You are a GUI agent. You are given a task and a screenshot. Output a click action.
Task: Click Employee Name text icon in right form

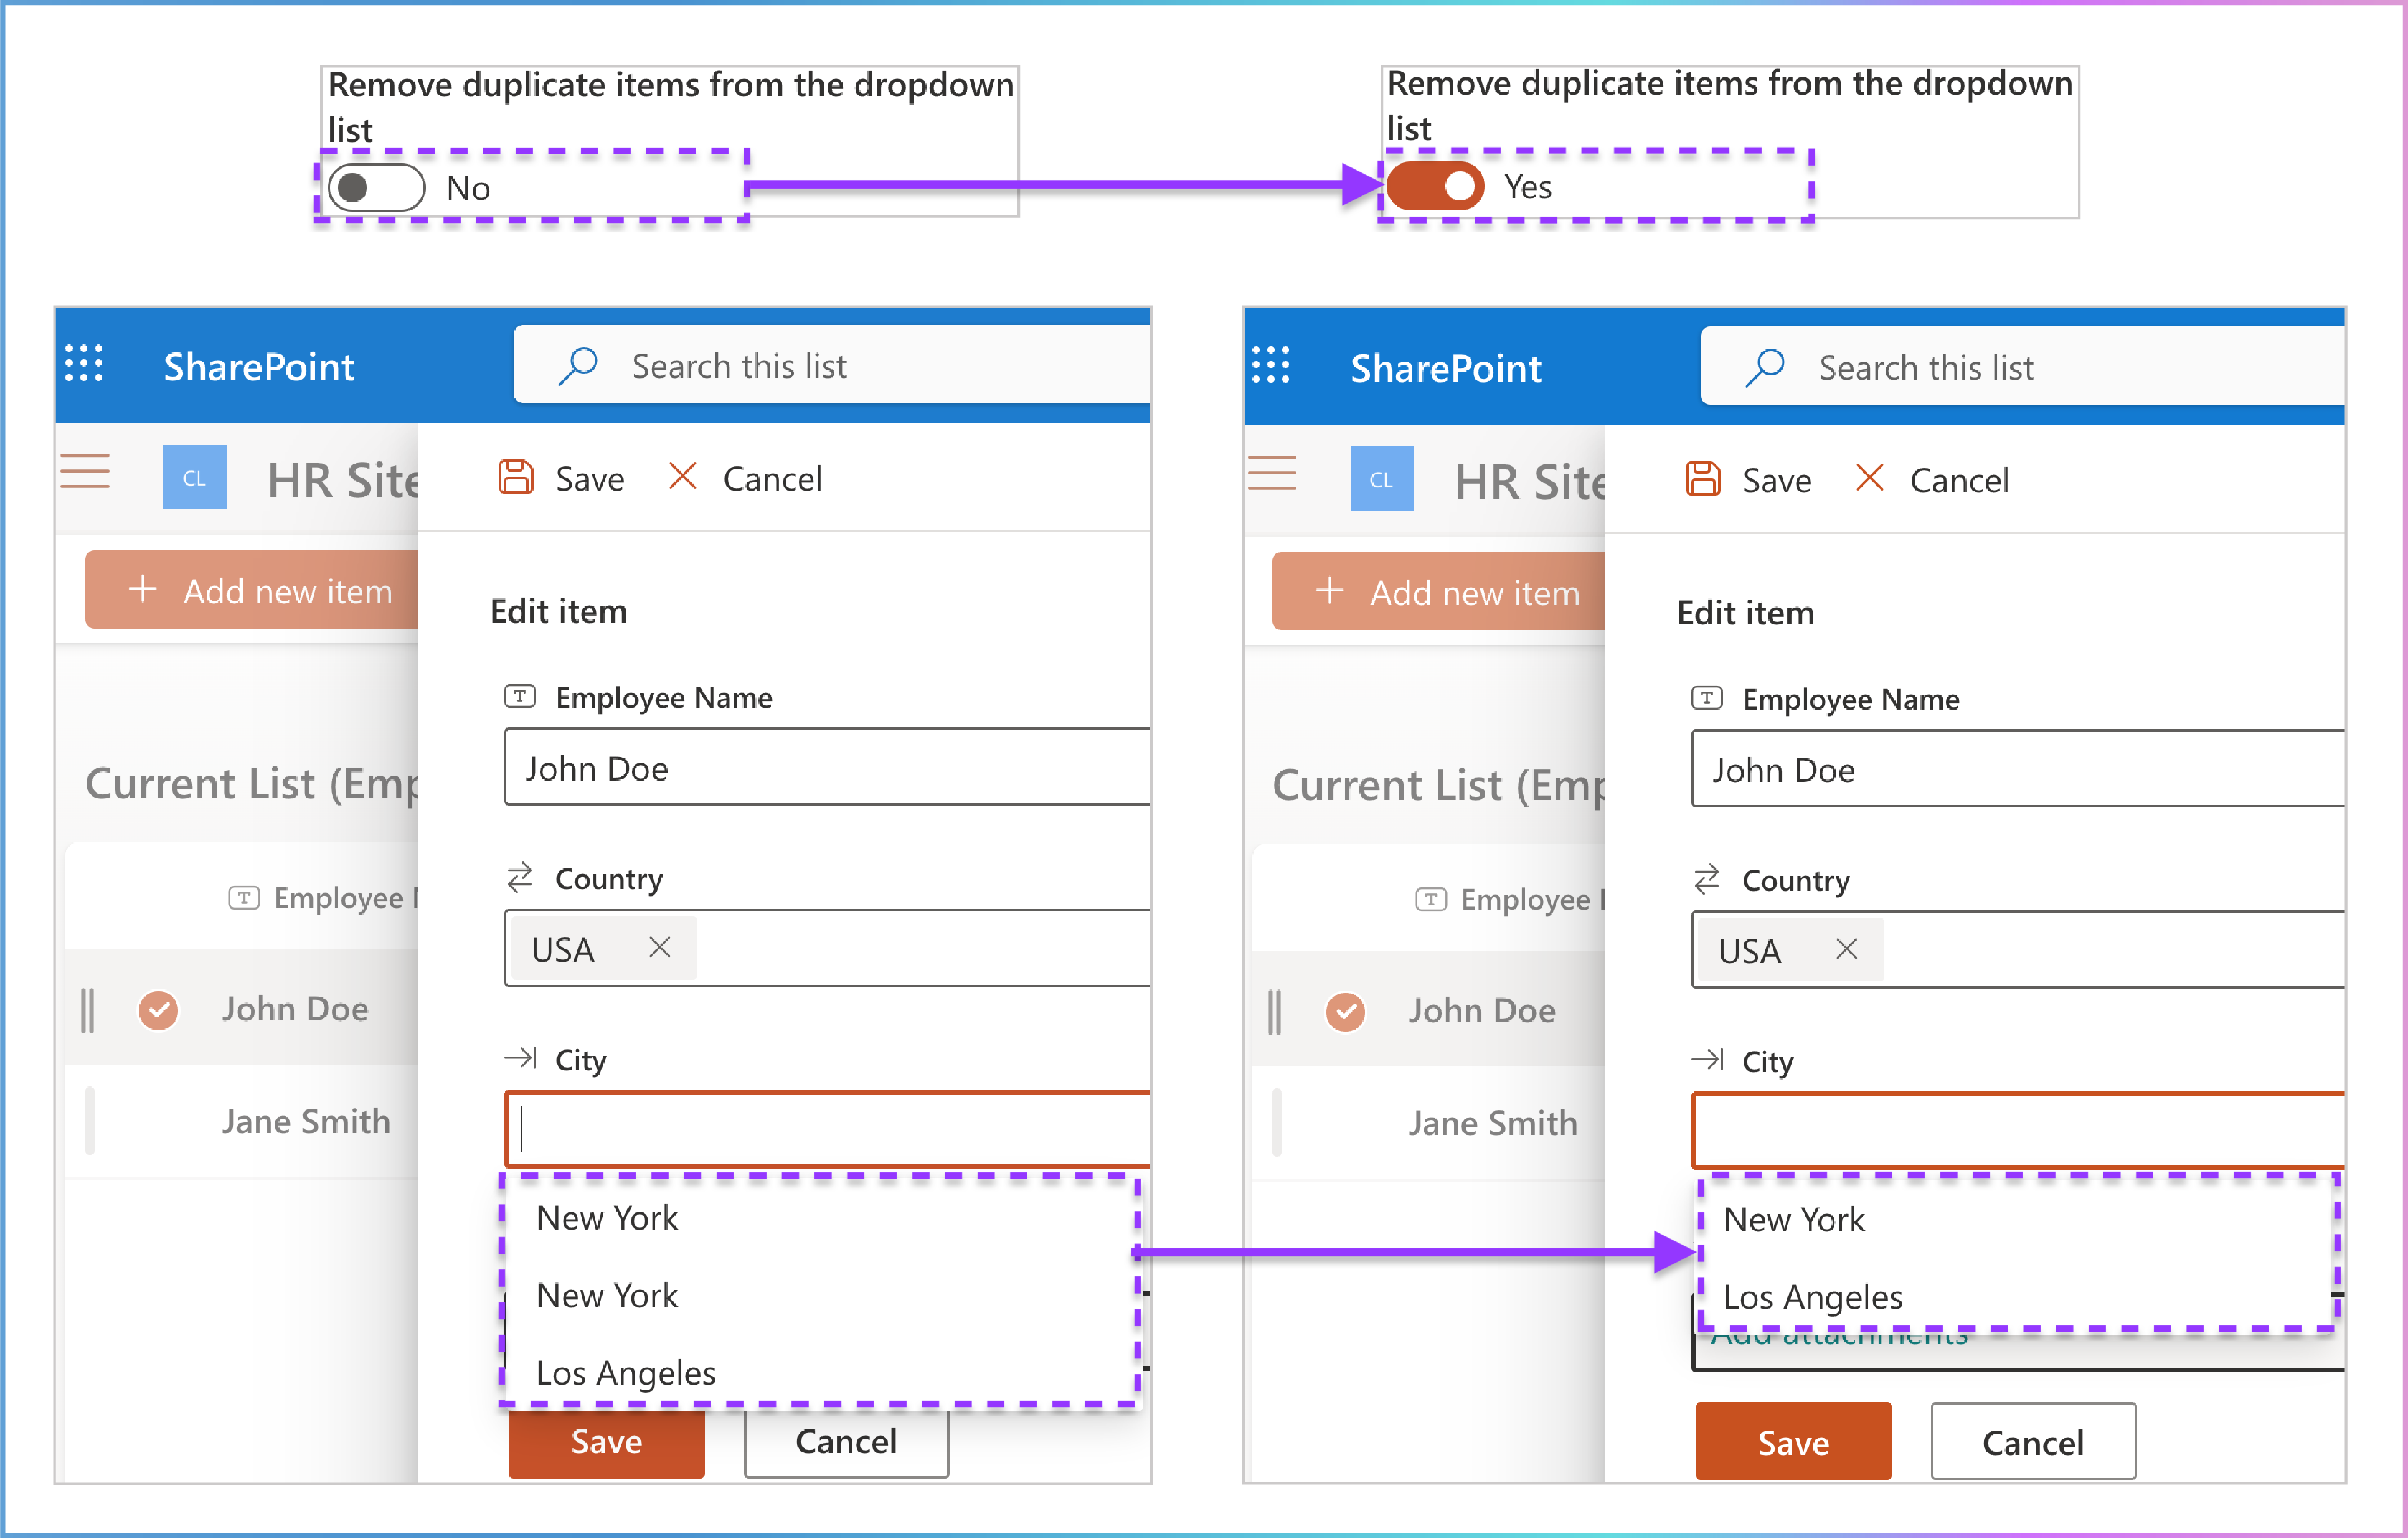(x=1707, y=698)
